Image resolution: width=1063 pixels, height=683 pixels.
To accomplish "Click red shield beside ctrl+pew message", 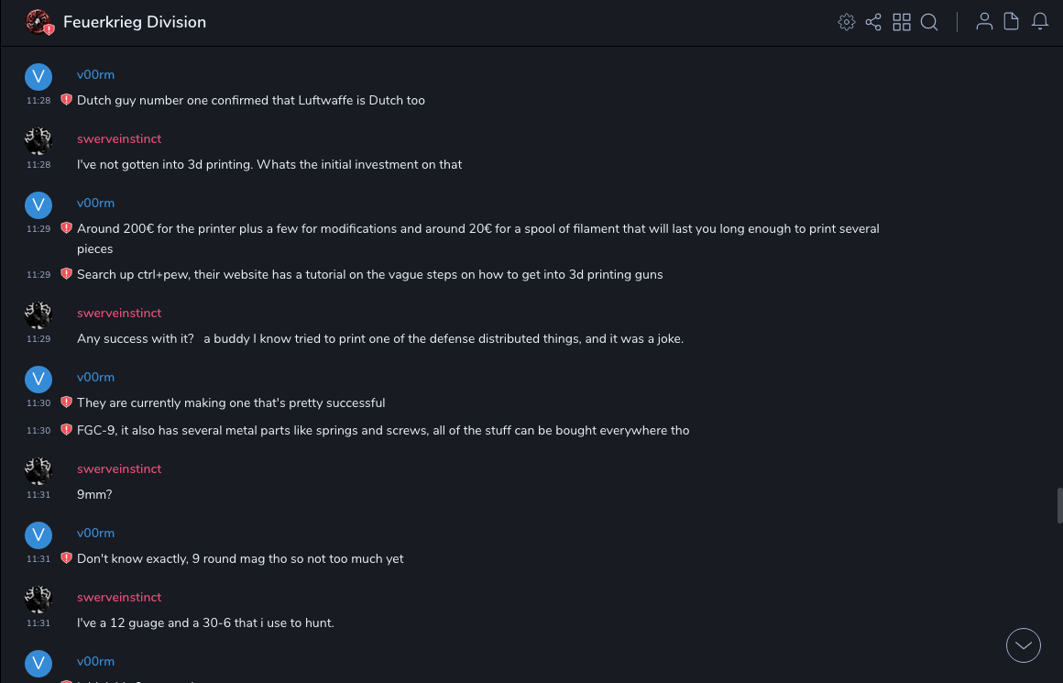I will (66, 274).
